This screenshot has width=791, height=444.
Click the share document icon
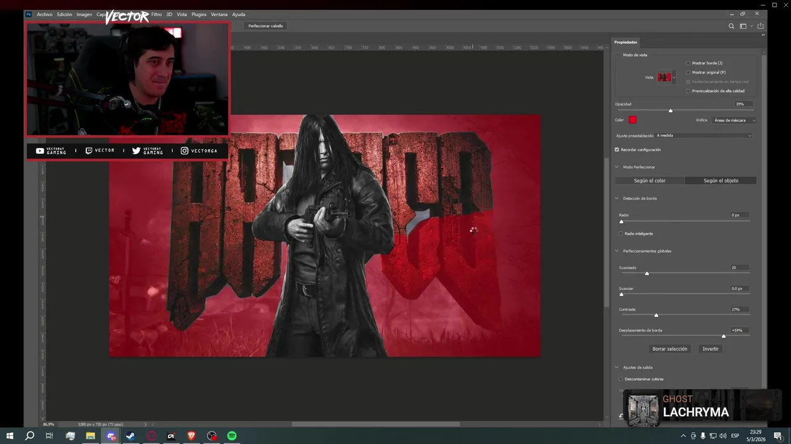tap(761, 26)
